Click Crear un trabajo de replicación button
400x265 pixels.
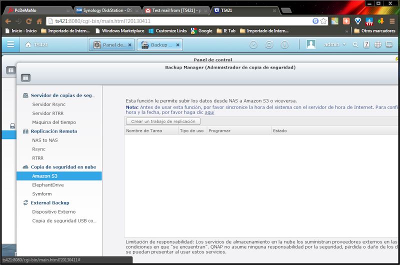tap(163, 121)
